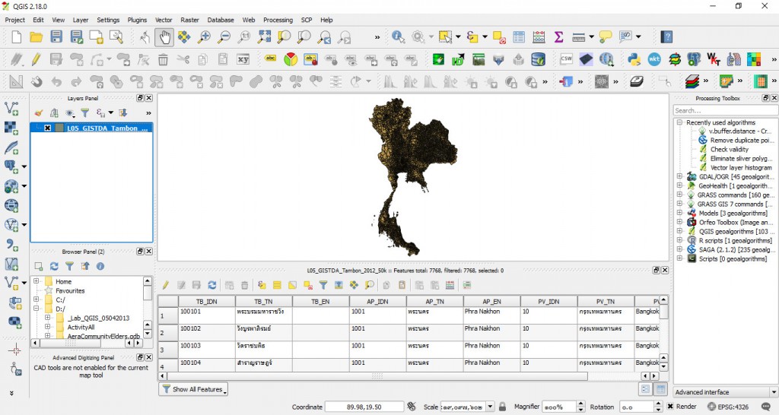
Task: Open the attribute table toolbar icon
Action: point(519,36)
